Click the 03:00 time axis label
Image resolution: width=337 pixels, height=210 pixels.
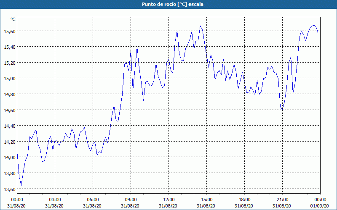click(55, 200)
